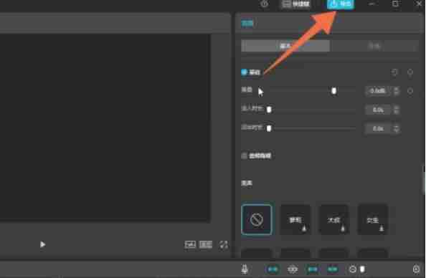Zoom out the timeline with minus icon
This screenshot has height=278, width=426.
pos(352,269)
